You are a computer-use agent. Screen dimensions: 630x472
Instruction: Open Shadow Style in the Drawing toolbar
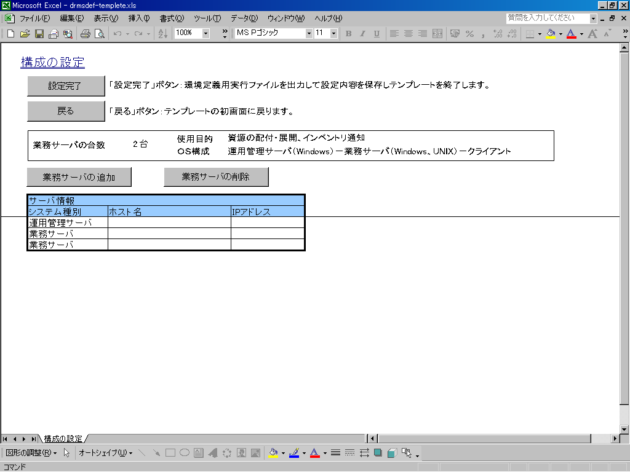click(378, 453)
